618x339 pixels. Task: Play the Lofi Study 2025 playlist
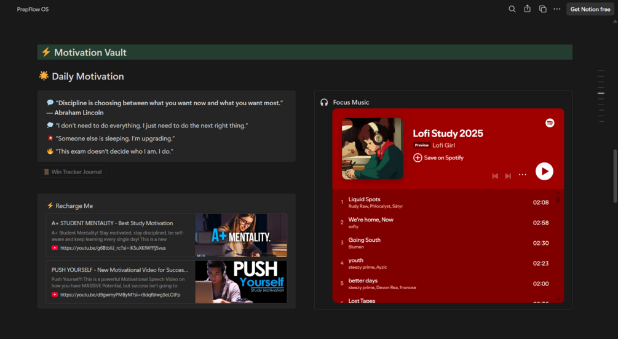[544, 172]
